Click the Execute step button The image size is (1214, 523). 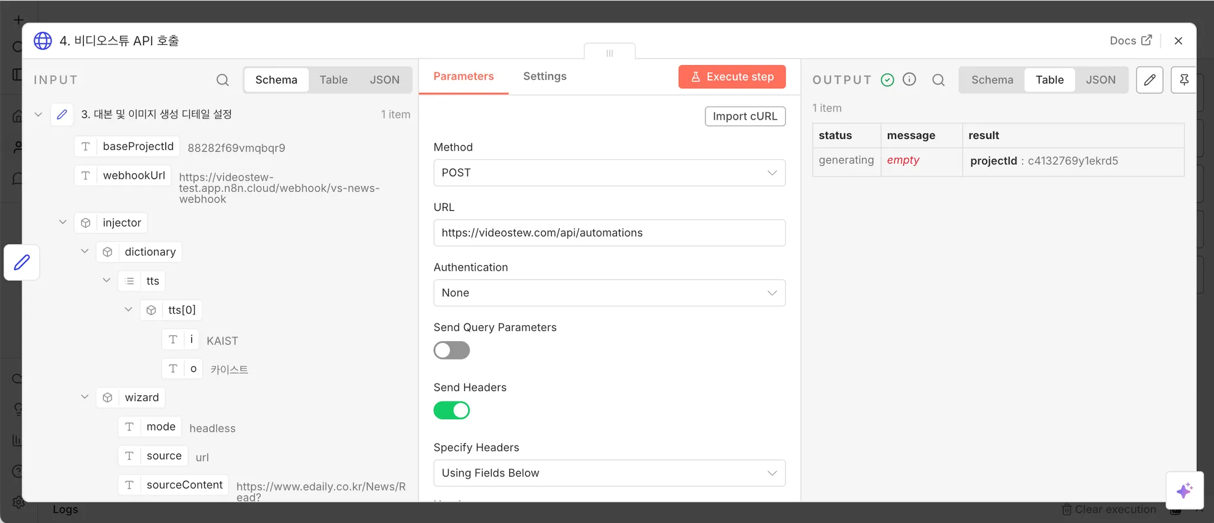731,77
